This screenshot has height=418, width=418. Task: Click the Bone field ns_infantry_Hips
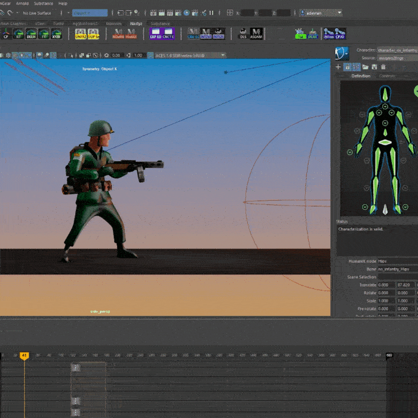click(x=398, y=269)
